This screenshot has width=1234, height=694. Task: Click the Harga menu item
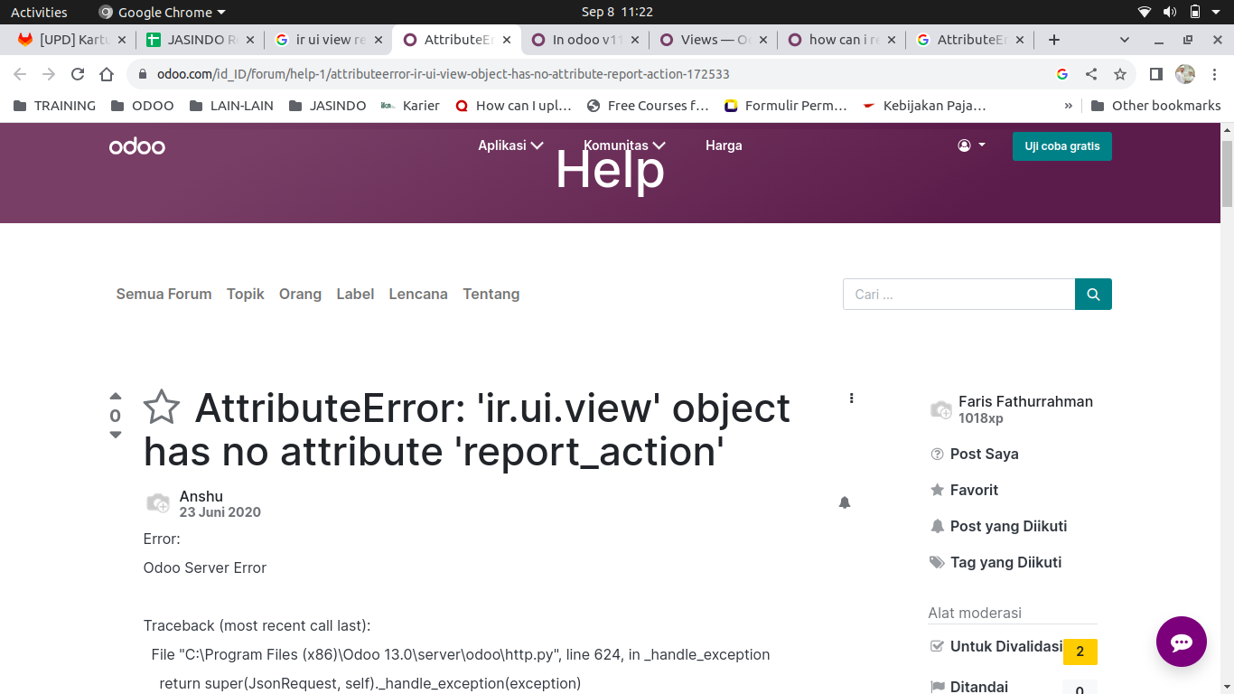click(724, 145)
